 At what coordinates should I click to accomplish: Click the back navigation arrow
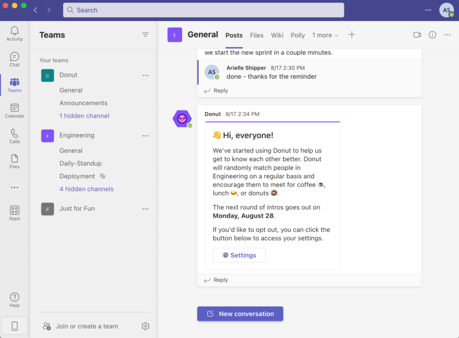coord(35,10)
